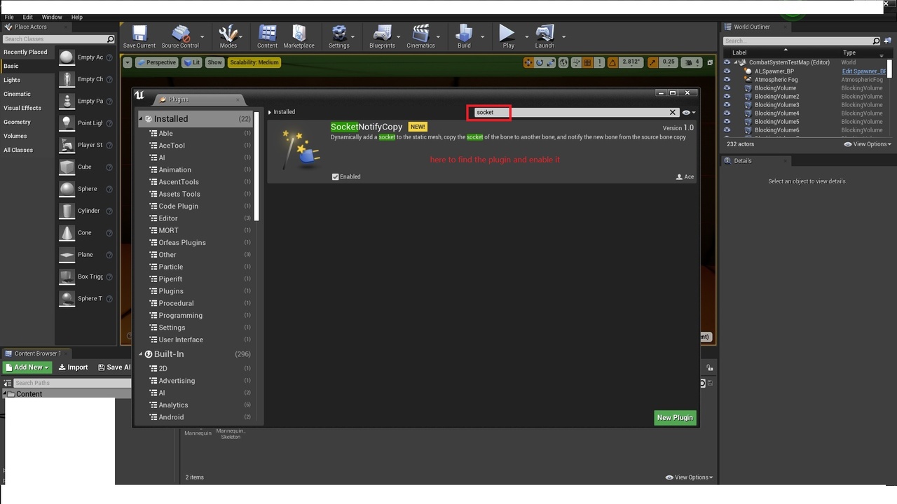Click the Search Classes field in Place Actors

coord(58,39)
